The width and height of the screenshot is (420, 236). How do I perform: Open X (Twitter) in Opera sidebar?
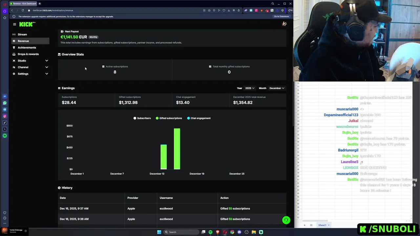coord(5,129)
